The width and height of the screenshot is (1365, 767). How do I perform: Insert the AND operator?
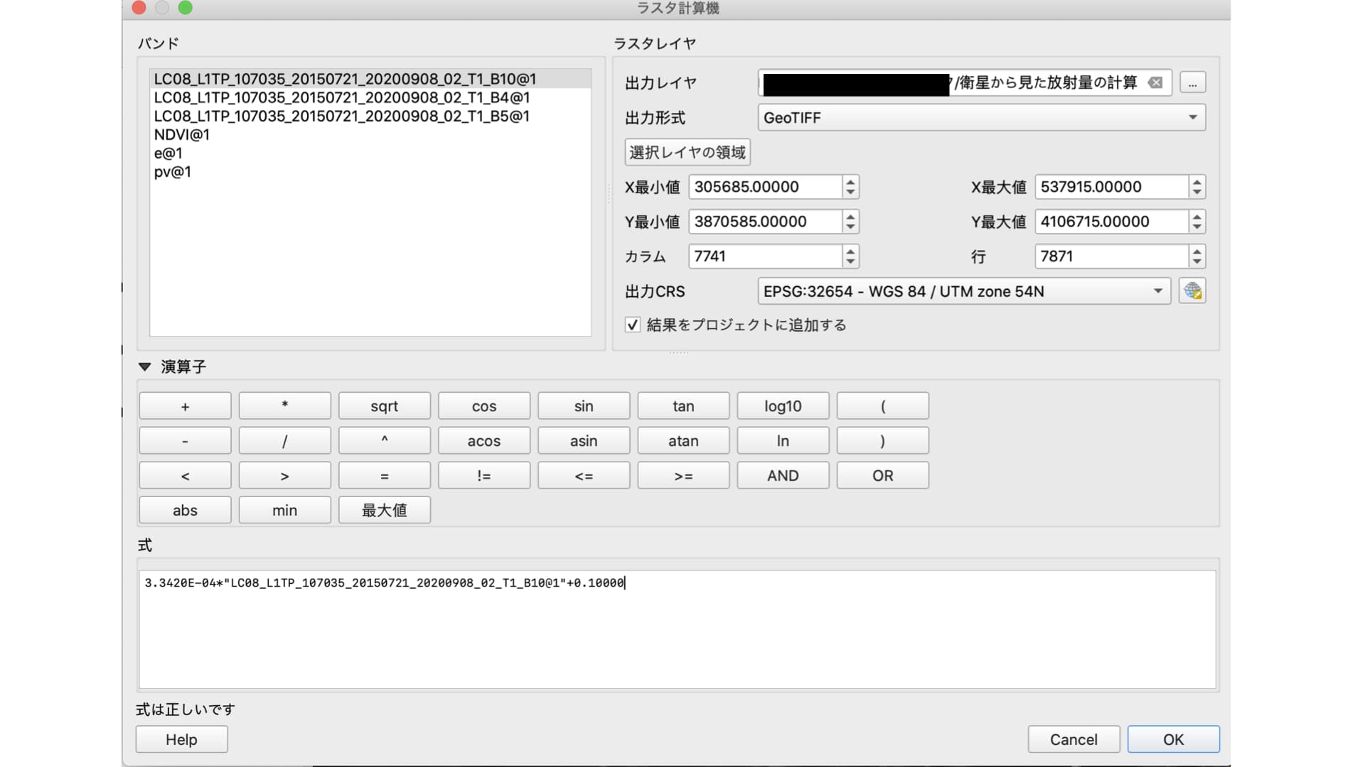pyautogui.click(x=783, y=476)
